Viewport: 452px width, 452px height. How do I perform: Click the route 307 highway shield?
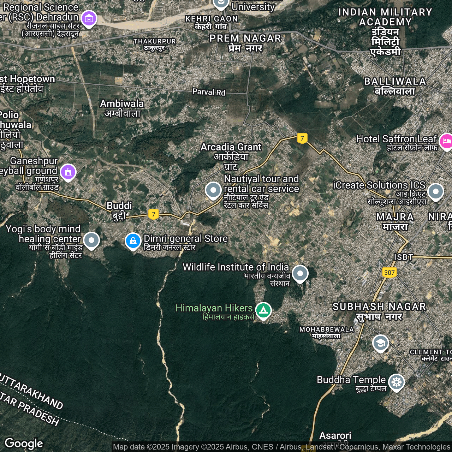pyautogui.click(x=389, y=272)
